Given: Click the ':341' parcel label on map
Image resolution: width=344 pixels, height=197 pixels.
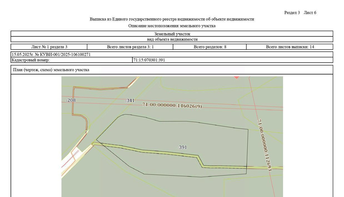Looking at the screenshot, I should pos(130,100).
